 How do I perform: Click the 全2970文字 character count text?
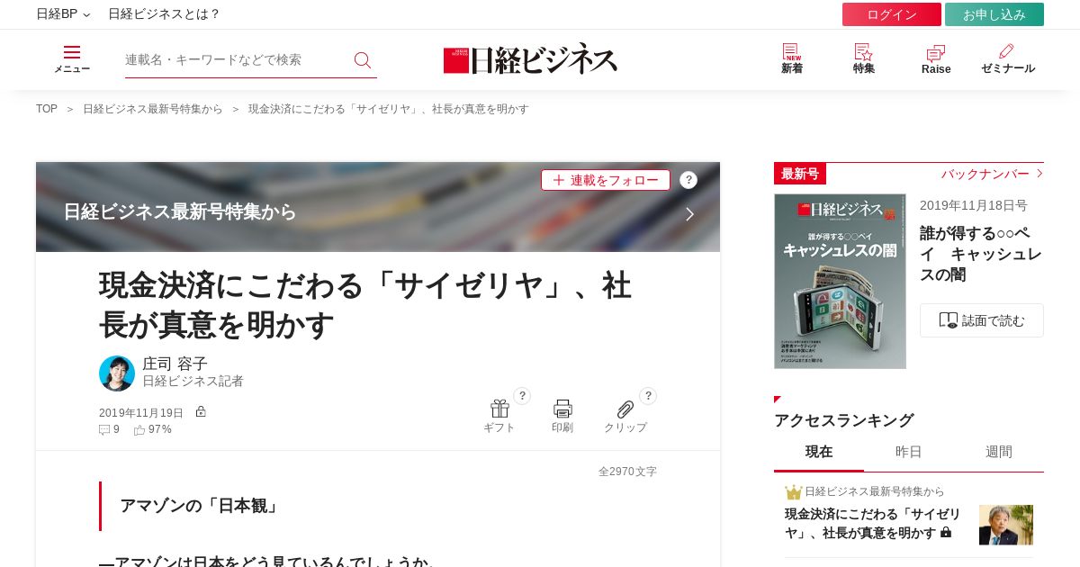pos(627,472)
